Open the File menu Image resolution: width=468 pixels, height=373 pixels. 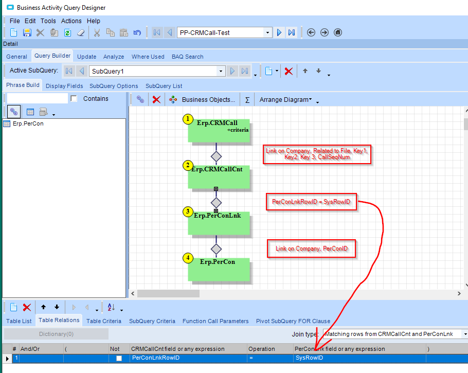pyautogui.click(x=14, y=21)
